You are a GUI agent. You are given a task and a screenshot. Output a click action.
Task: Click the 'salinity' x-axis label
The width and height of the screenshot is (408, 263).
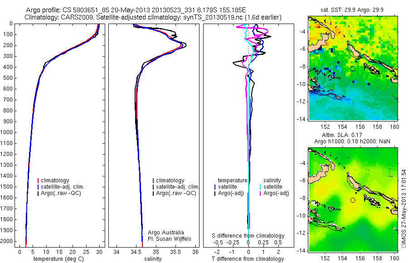[153, 259]
